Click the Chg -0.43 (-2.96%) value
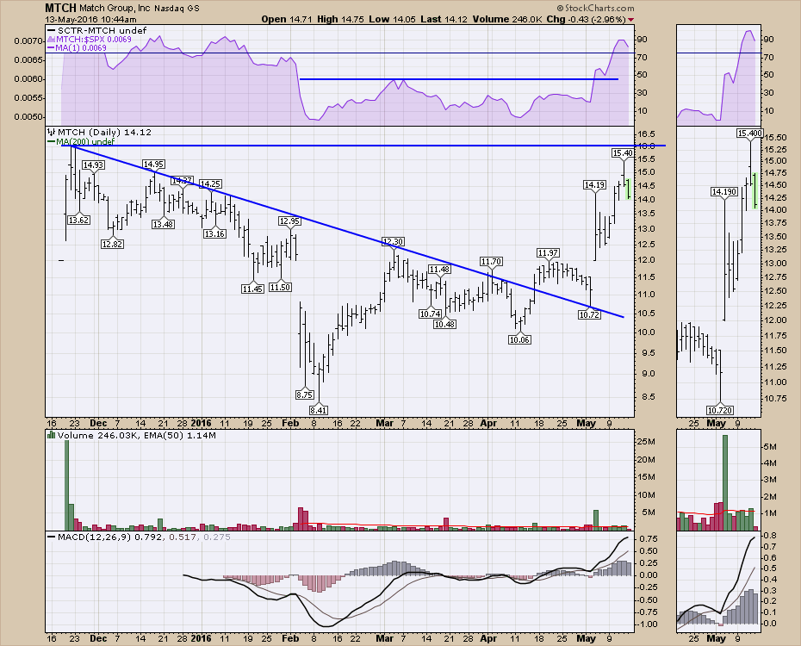Viewport: 801px width, 646px height. pyautogui.click(x=586, y=20)
